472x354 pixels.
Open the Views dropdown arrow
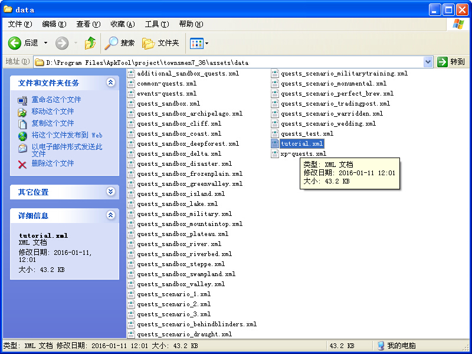point(207,43)
